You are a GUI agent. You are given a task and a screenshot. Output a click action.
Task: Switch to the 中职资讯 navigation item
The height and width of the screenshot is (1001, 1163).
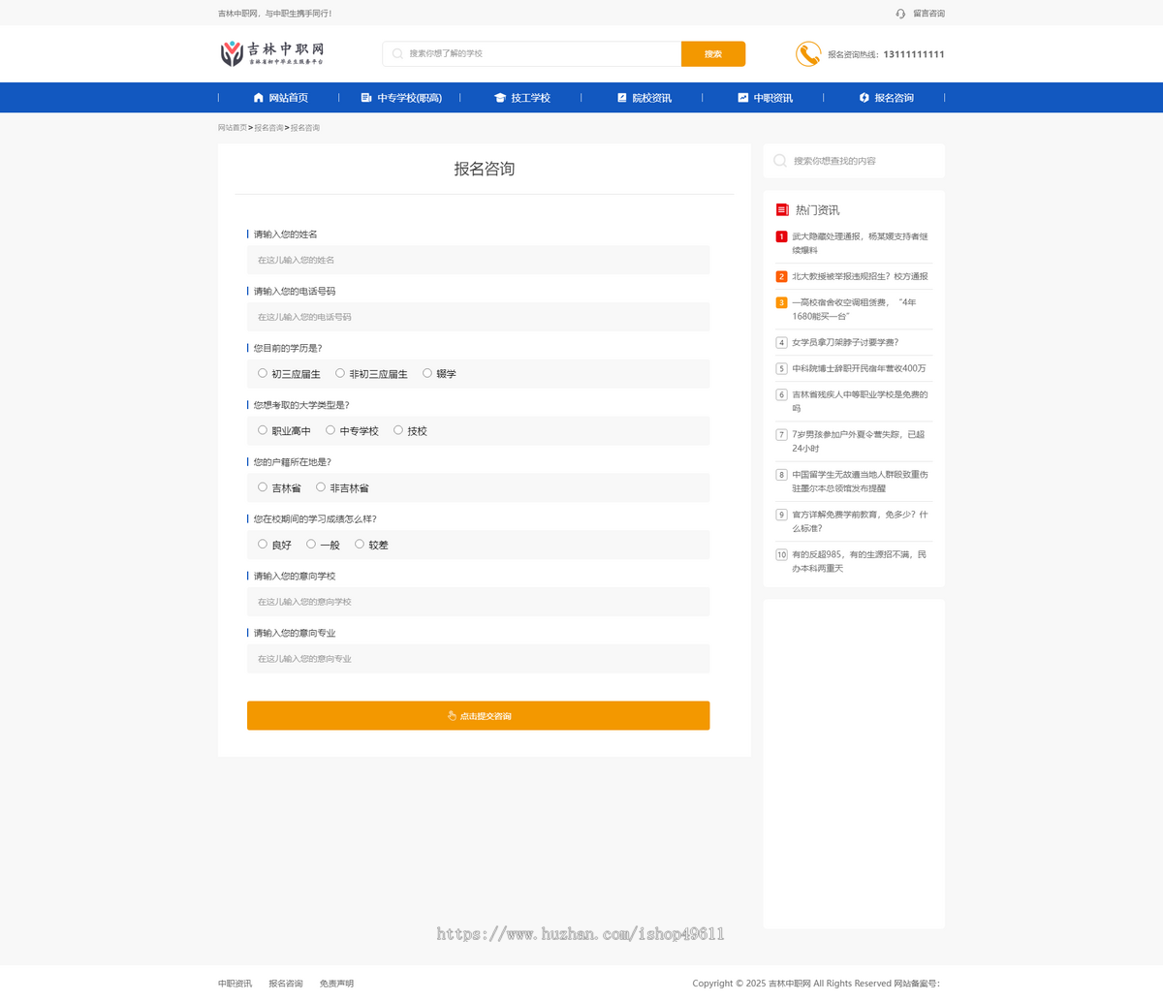click(x=771, y=97)
